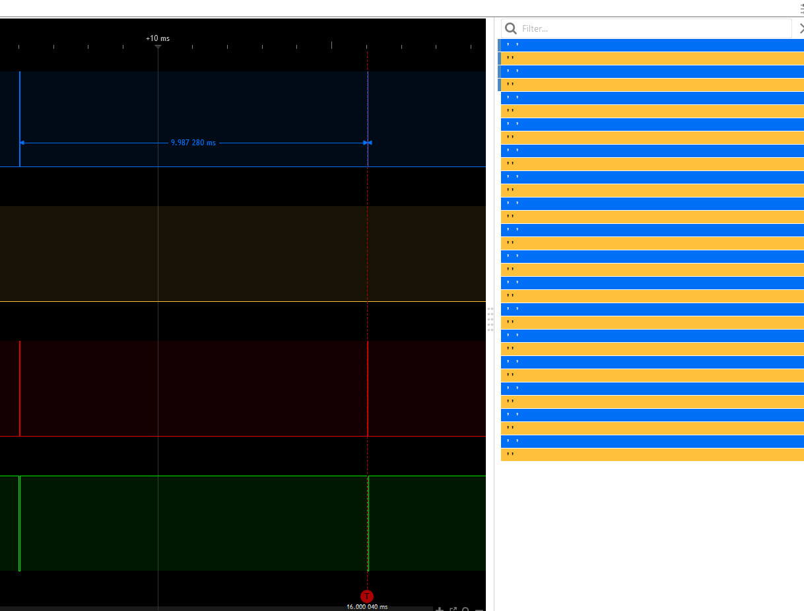Select the first blue row in results list
The height and width of the screenshot is (611, 804).
coord(652,45)
